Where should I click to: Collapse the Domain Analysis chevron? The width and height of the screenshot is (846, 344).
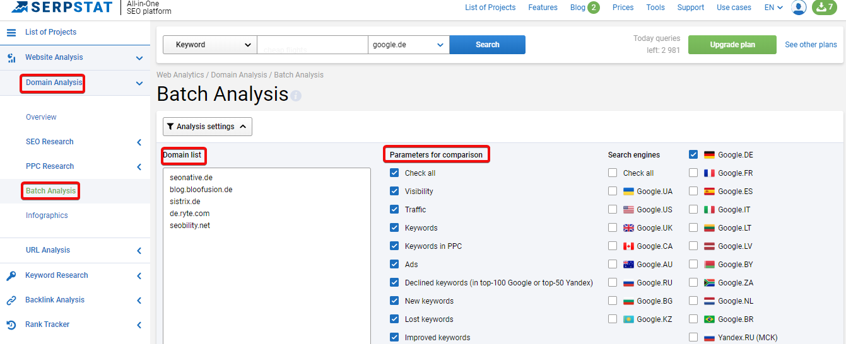coord(139,83)
